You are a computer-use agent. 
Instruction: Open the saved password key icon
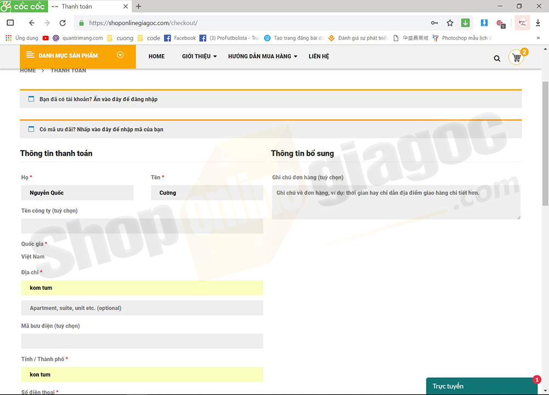(434, 23)
